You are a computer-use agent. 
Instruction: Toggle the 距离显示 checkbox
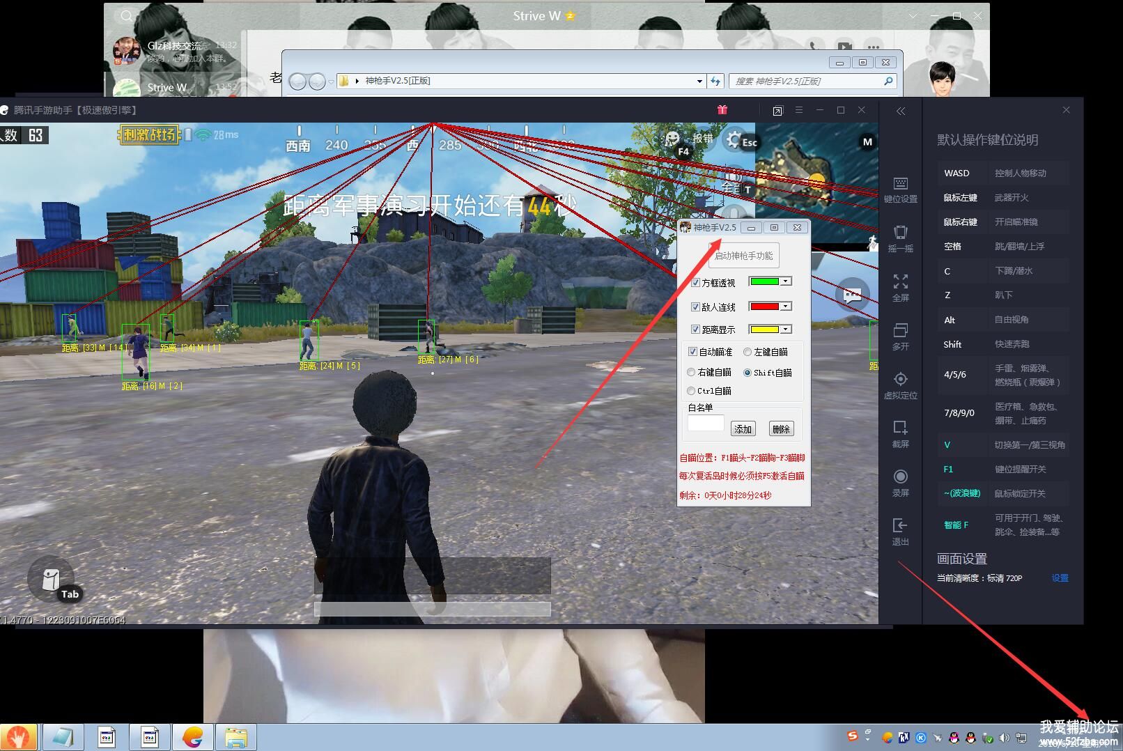coord(695,330)
